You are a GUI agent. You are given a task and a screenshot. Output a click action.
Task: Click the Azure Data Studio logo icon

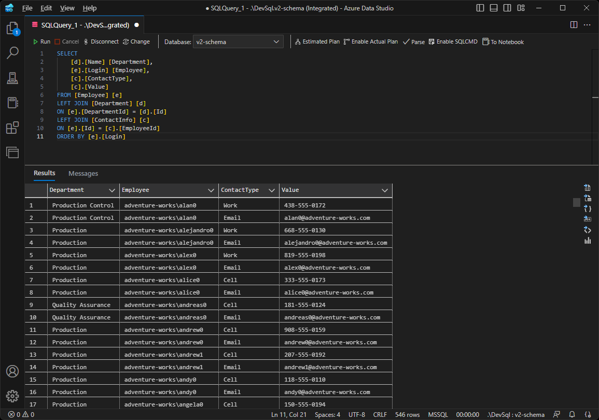coord(9,8)
